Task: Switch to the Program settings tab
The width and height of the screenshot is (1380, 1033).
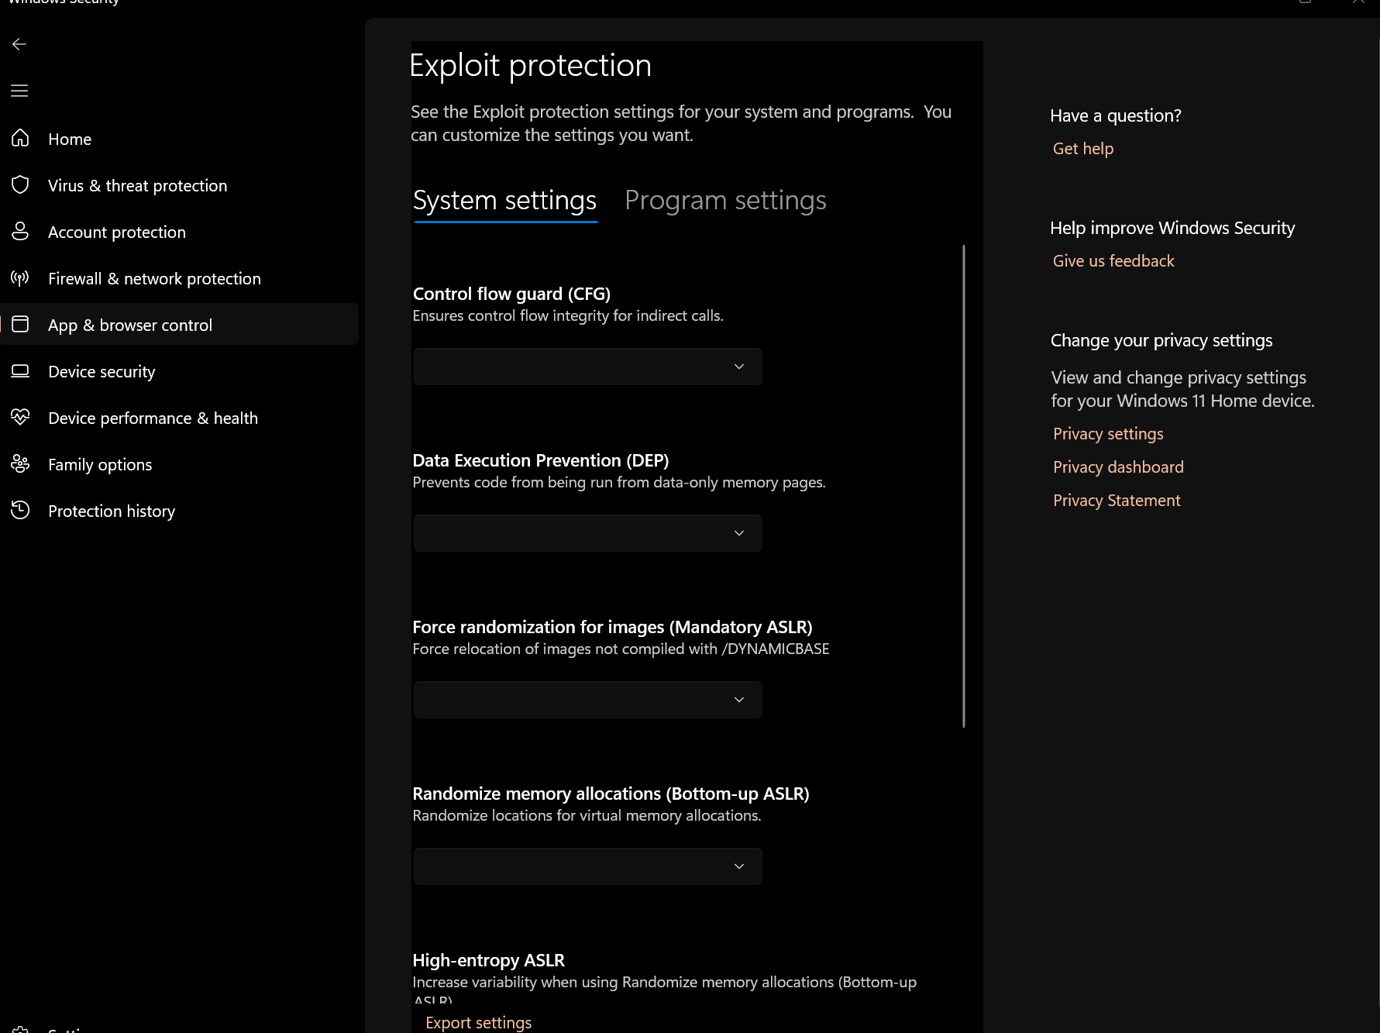Action: tap(725, 201)
